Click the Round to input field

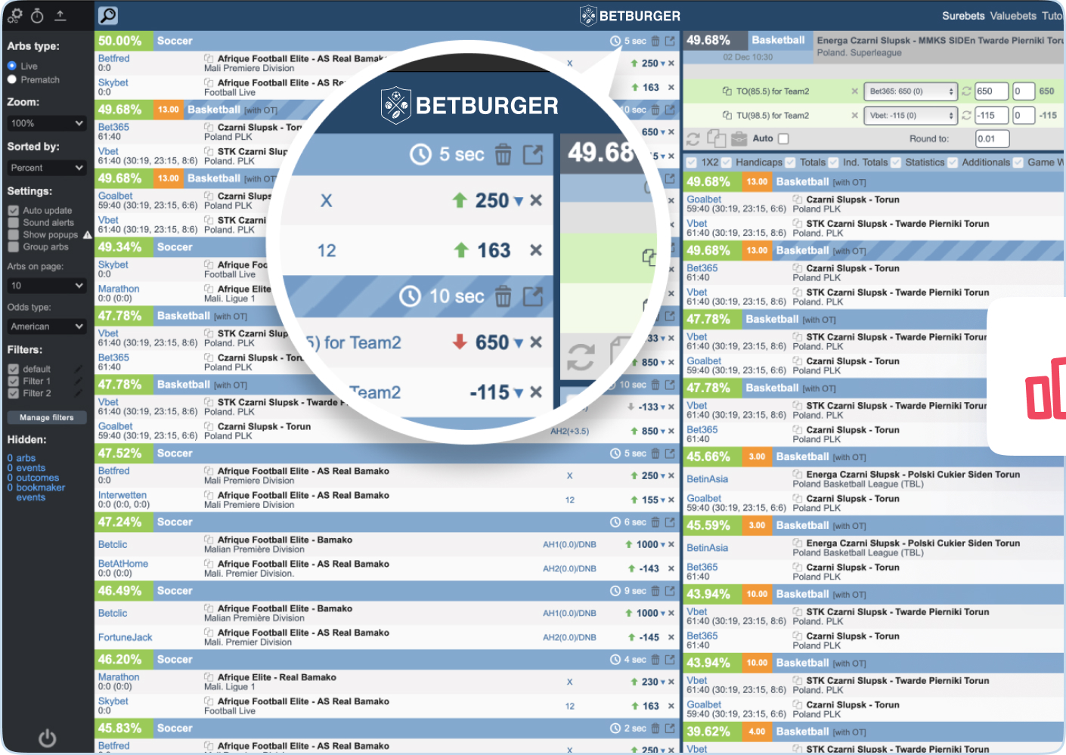click(x=991, y=138)
